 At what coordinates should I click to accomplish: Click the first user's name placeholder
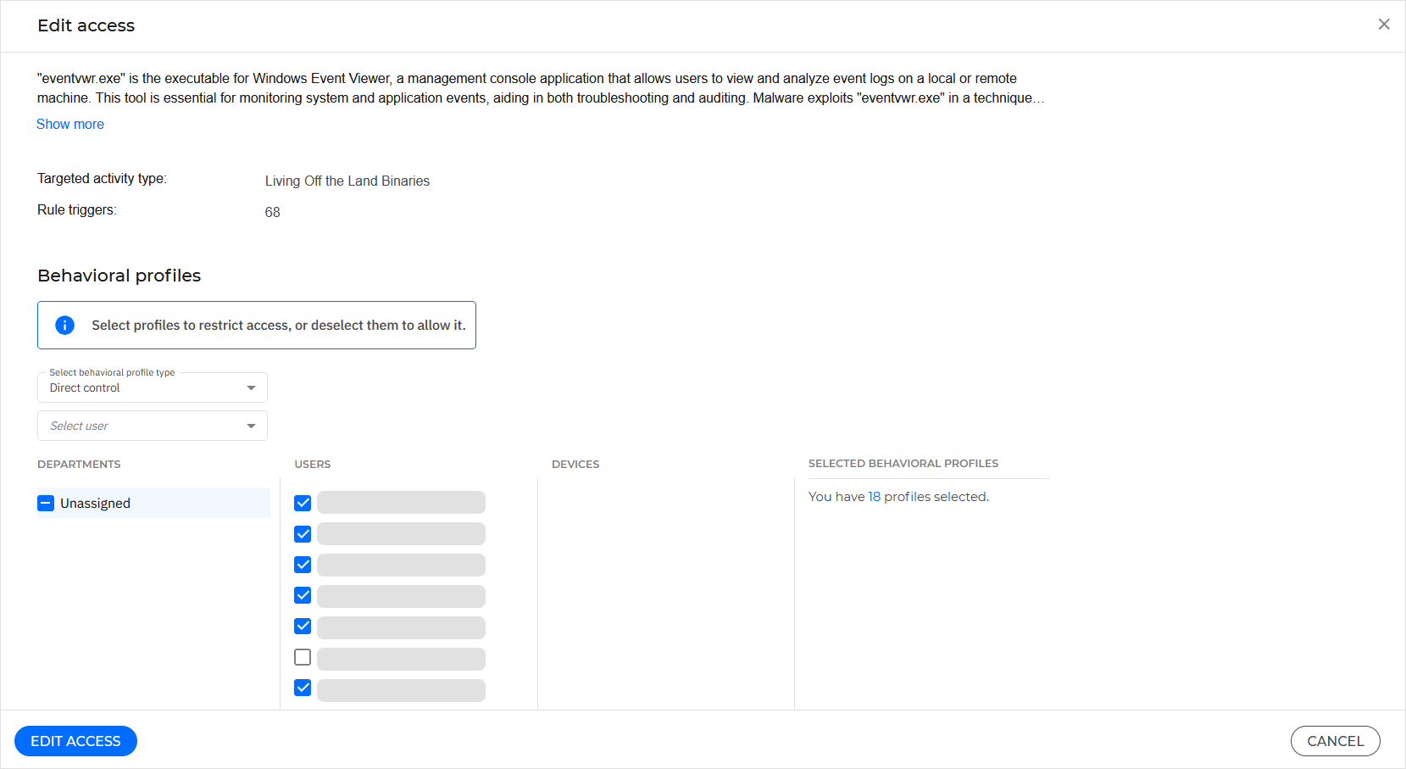pos(401,503)
